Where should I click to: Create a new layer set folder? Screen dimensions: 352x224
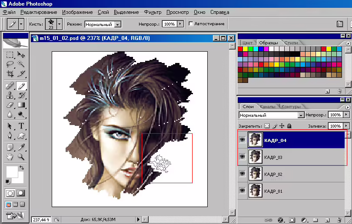click(315, 220)
